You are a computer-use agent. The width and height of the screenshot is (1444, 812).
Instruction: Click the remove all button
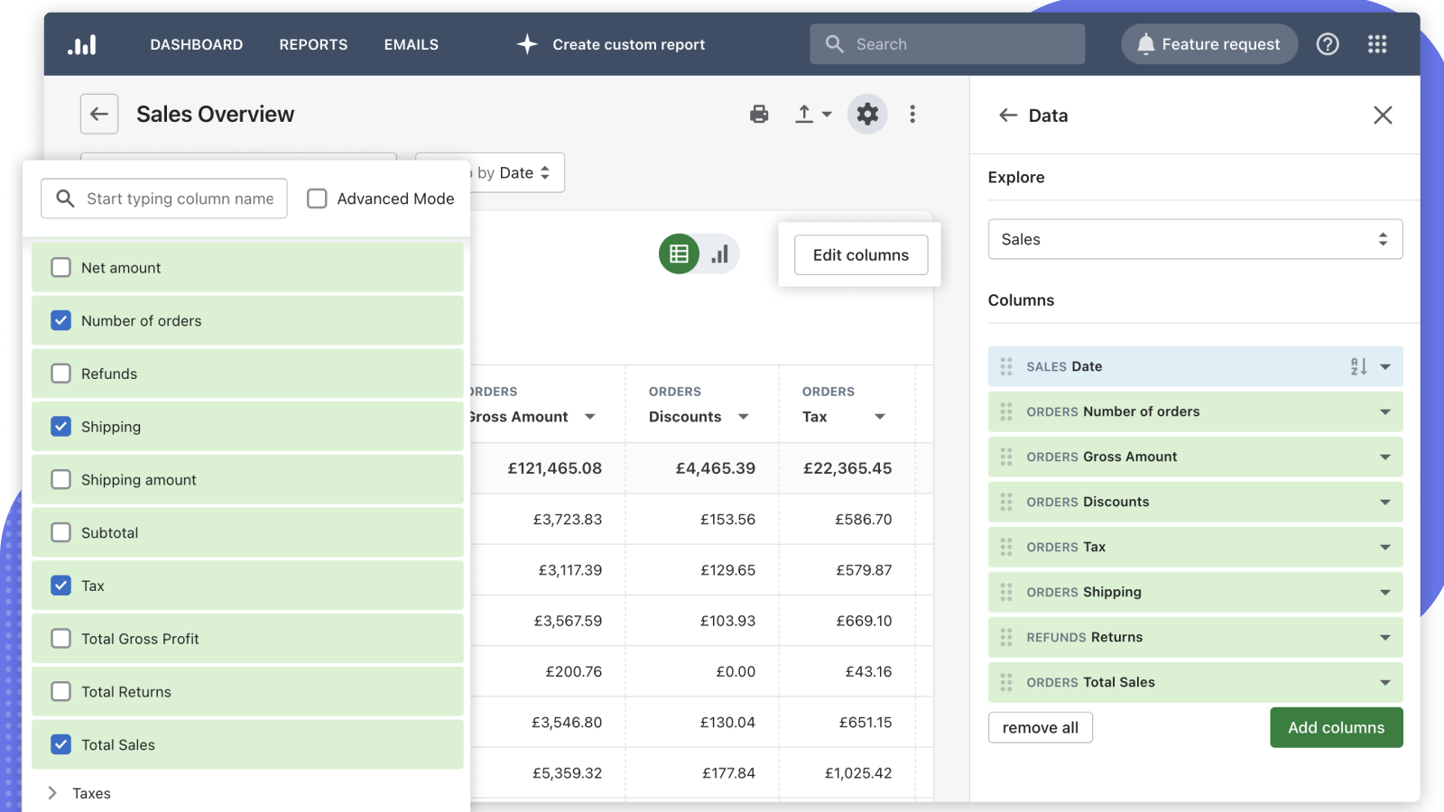1040,727
